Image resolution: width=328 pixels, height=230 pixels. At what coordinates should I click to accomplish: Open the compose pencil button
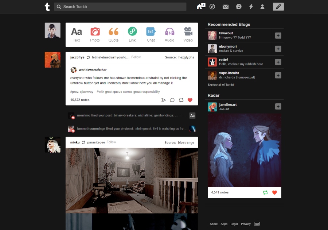tap(278, 7)
